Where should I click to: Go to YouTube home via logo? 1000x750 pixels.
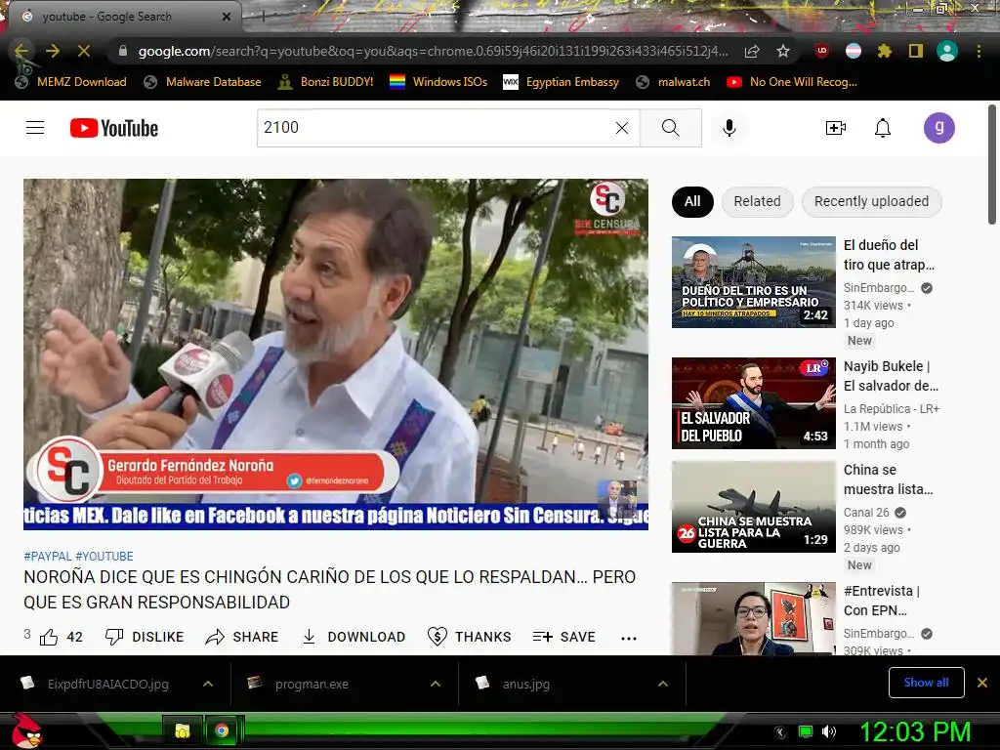tap(114, 128)
